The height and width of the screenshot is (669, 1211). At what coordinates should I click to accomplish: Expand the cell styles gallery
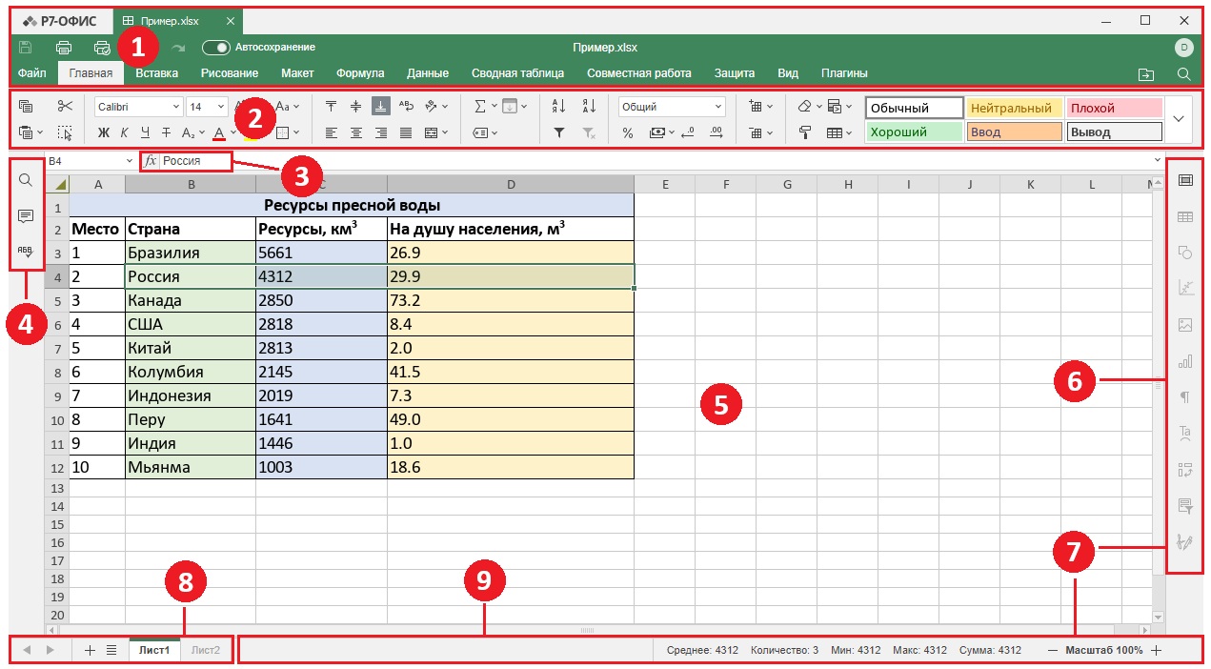(x=1179, y=119)
